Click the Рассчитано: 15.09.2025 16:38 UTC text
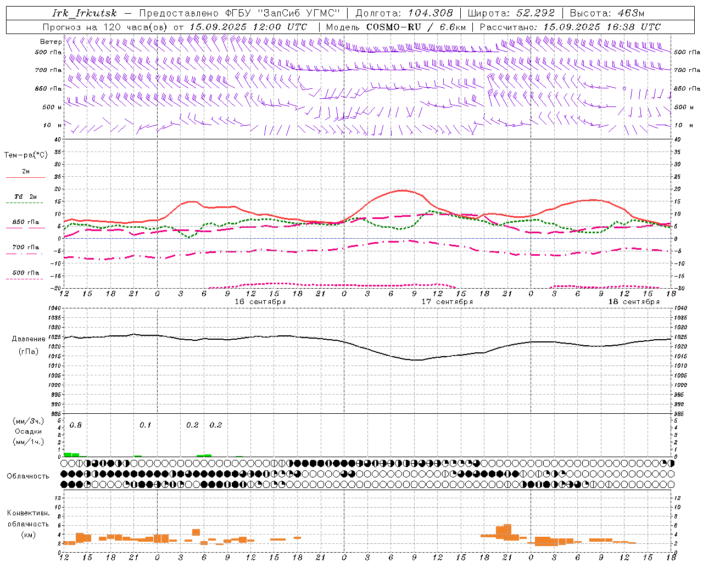703x562 pixels. (x=570, y=27)
